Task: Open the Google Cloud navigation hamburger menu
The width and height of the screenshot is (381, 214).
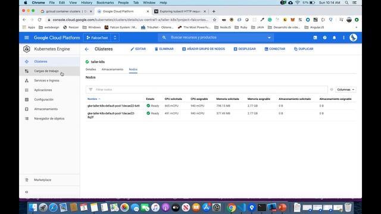Action: point(26,37)
